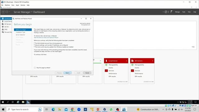
Task: Open Google Chrome in host taskbar
Action: click(72, 109)
